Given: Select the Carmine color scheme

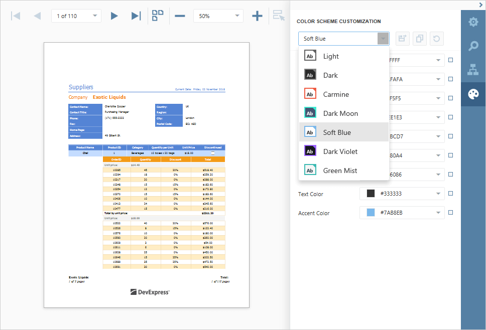Looking at the screenshot, I should tap(336, 94).
